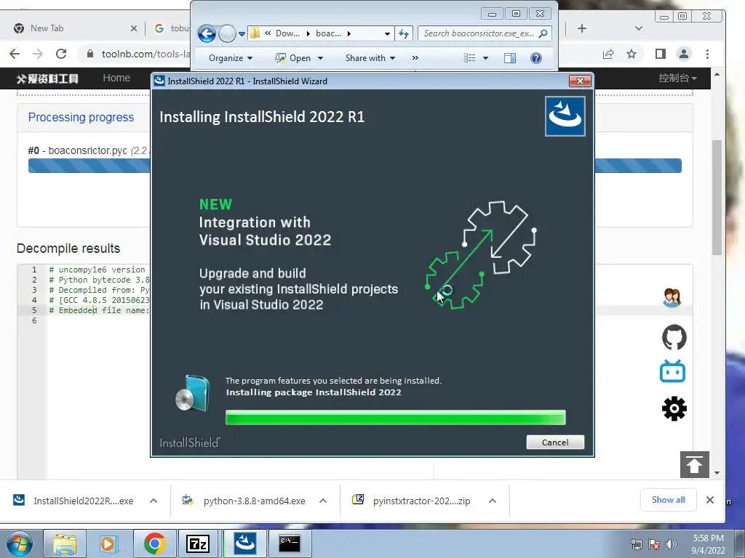
Task: Close the InstallShield Wizard window
Action: click(580, 81)
